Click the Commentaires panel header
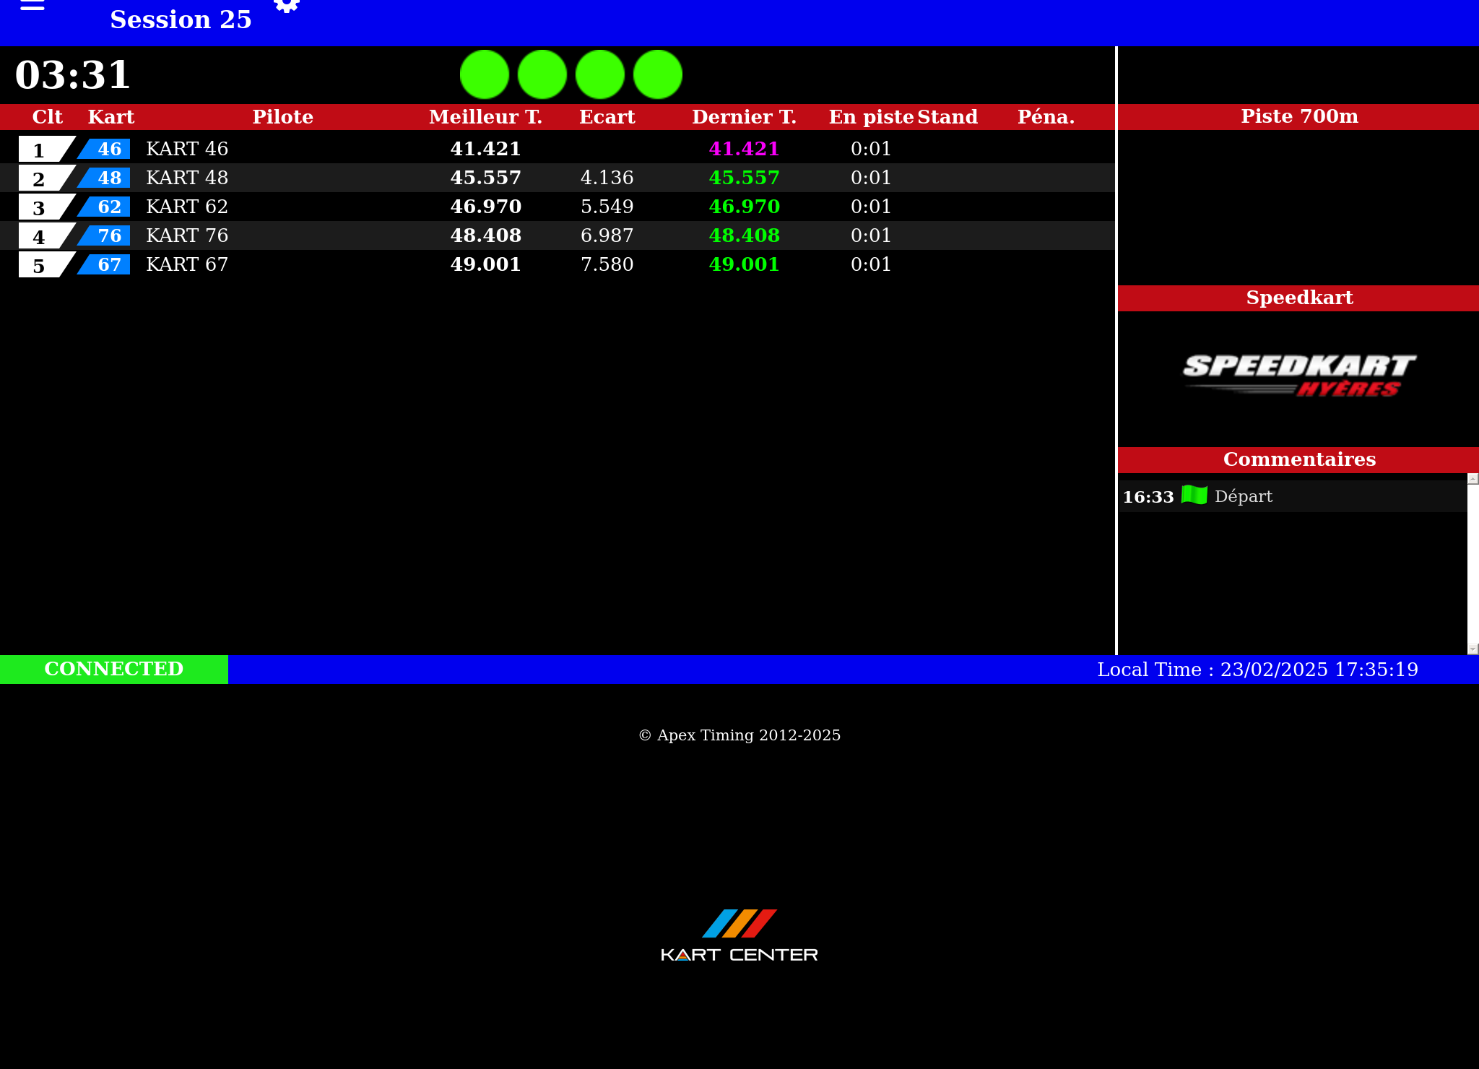The image size is (1479, 1069). [1298, 459]
